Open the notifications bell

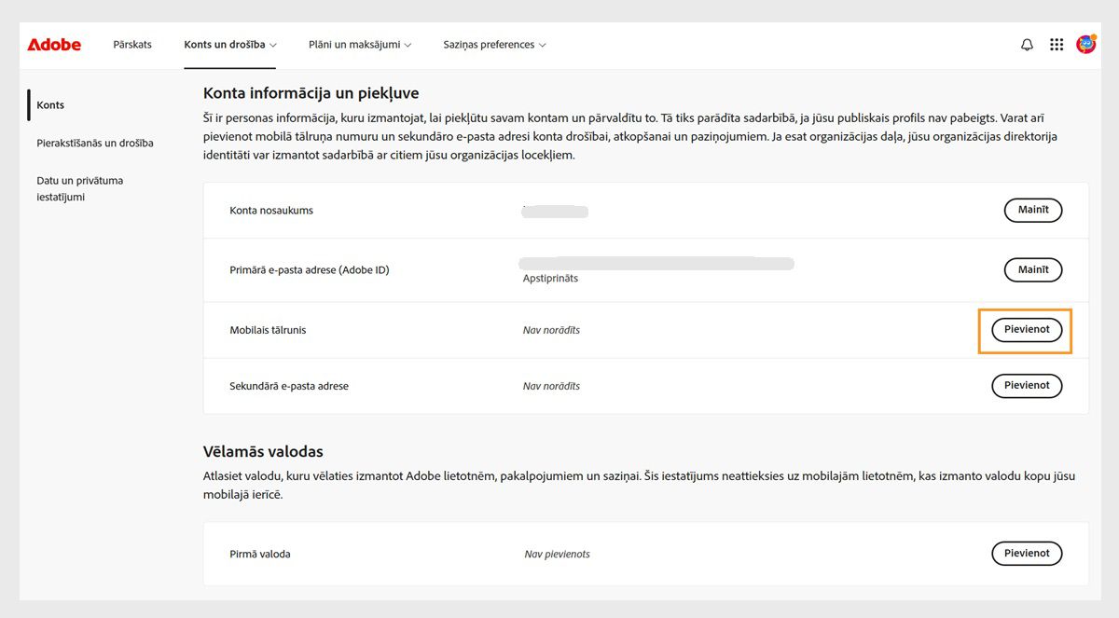pos(1027,44)
